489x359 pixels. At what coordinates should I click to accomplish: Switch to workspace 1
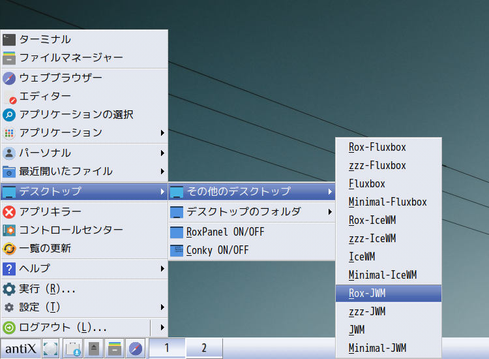click(x=167, y=348)
